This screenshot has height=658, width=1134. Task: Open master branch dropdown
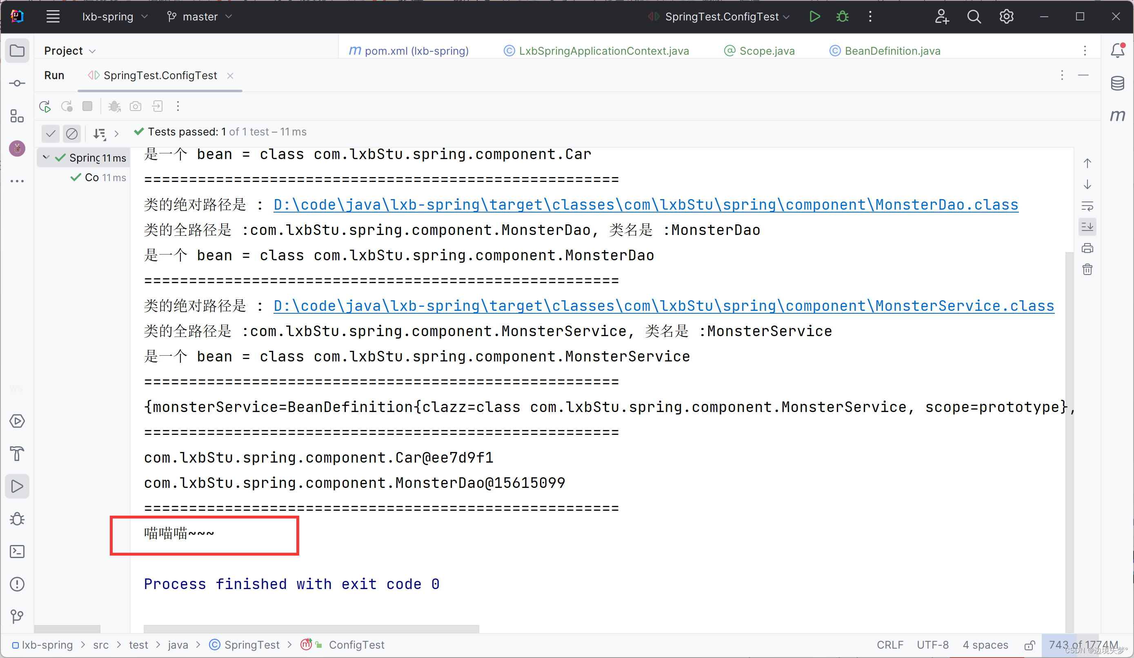coord(199,17)
